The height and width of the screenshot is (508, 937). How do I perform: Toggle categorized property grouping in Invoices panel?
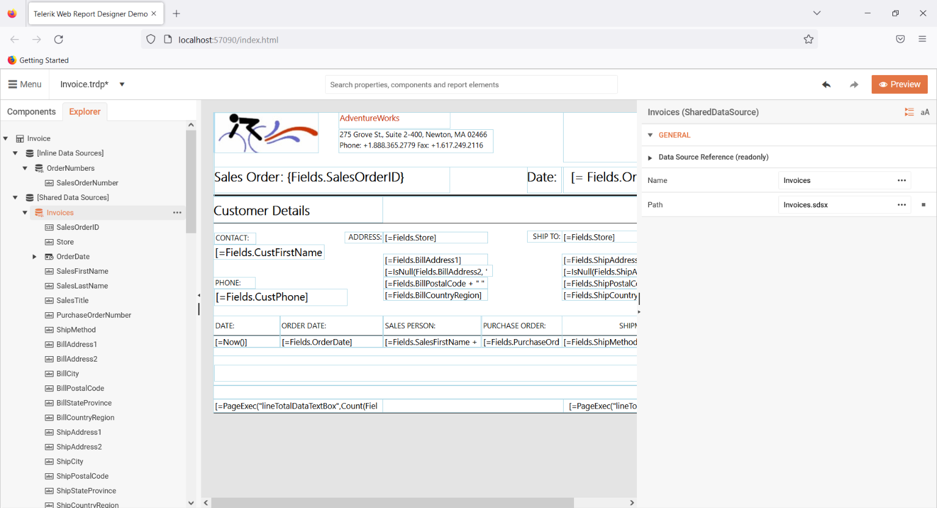click(x=909, y=112)
